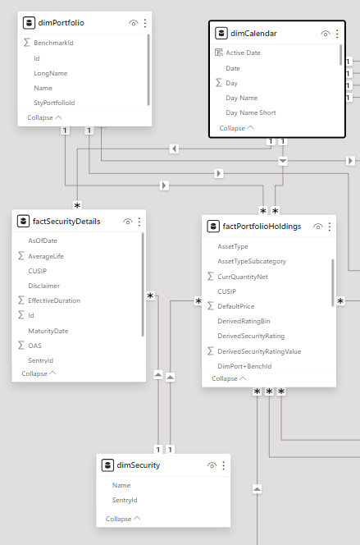Screen dimensions: 360x545
Task: Select the Date field in dimCalendar
Action: tap(233, 68)
